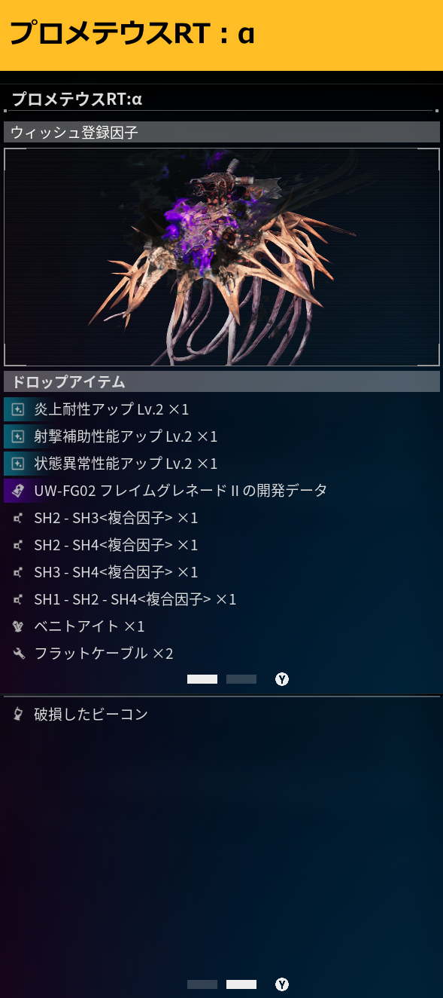Click the module icon beside 射撃補助性能アップ Lv.2

tap(18, 437)
